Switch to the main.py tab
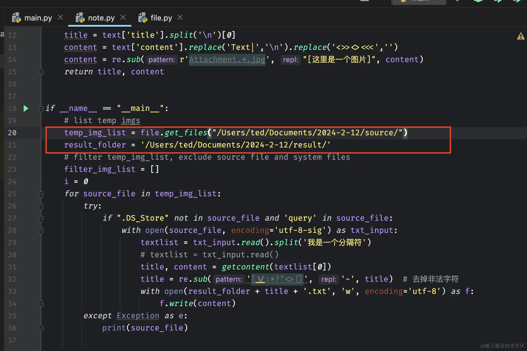This screenshot has width=527, height=351. (x=38, y=18)
